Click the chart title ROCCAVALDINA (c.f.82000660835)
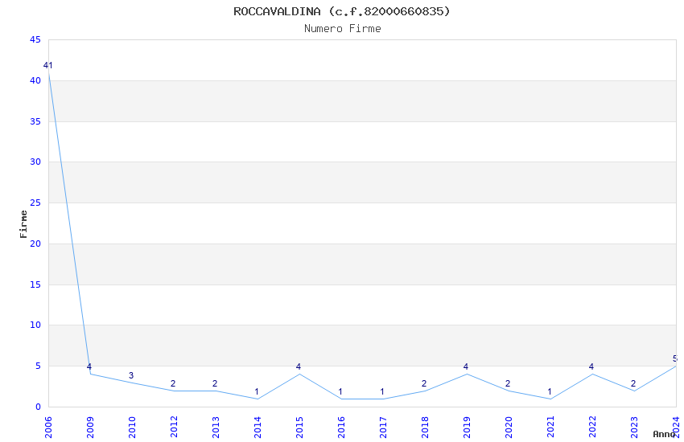 click(341, 11)
